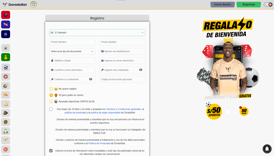Open the flaming ball sidebar icon
The width and height of the screenshot is (274, 156).
click(x=6, y=95)
